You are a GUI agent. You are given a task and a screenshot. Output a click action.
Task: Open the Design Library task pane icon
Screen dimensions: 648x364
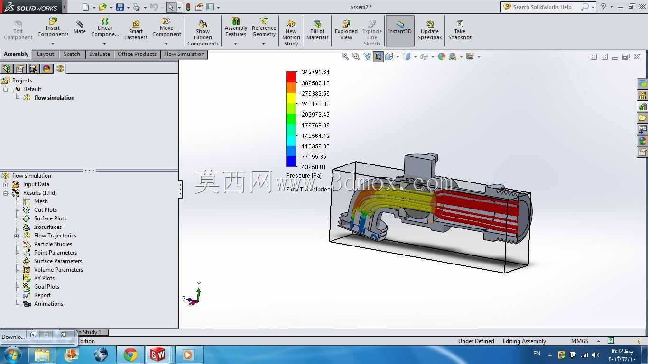pyautogui.click(x=643, y=107)
